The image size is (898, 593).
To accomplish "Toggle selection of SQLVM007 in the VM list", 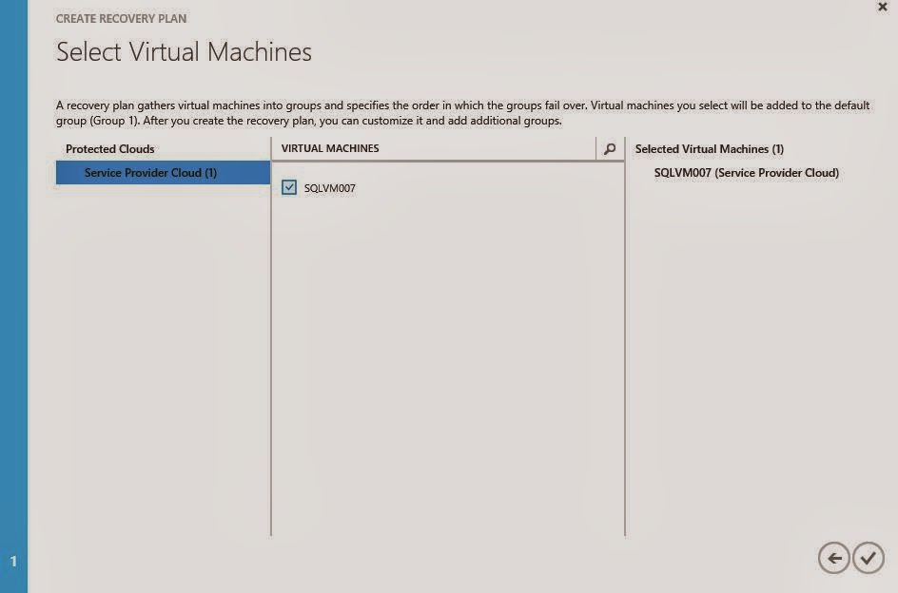I will click(287, 188).
